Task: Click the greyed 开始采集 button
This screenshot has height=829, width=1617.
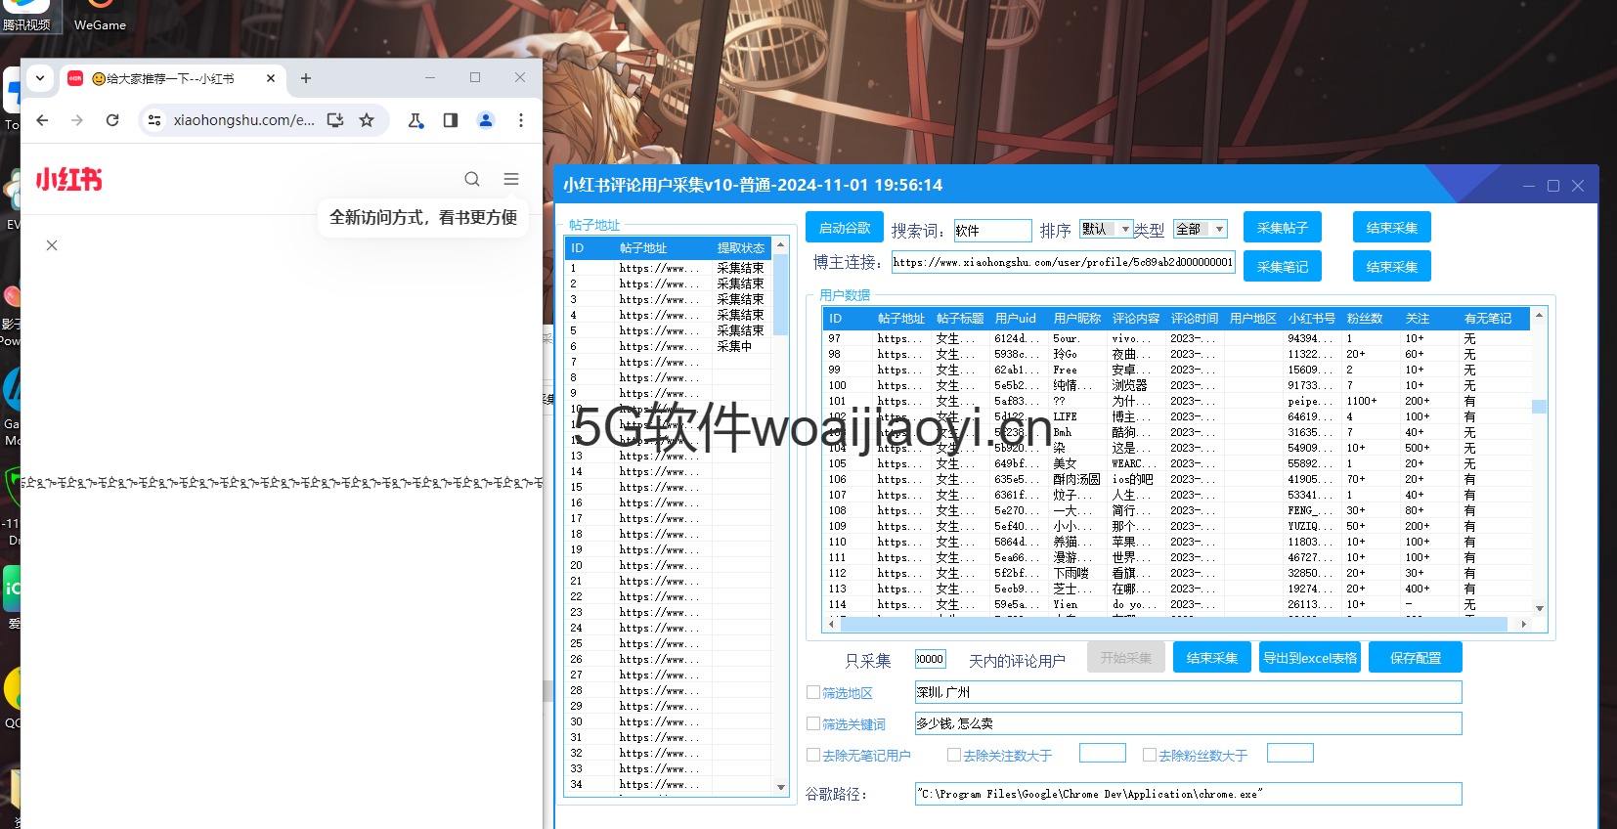Action: pos(1126,657)
